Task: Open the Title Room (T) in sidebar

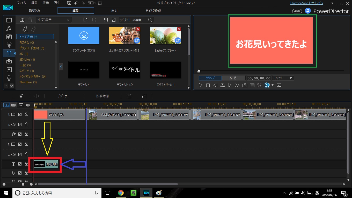Action: point(9,53)
